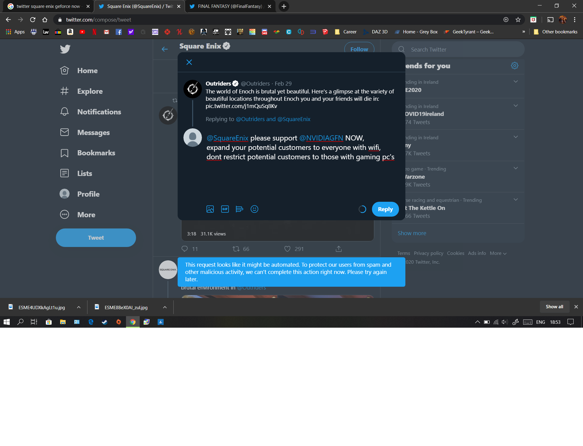Click the Bookmarks ribbon icon
Screen dimensions: 583x446
tap(64, 153)
